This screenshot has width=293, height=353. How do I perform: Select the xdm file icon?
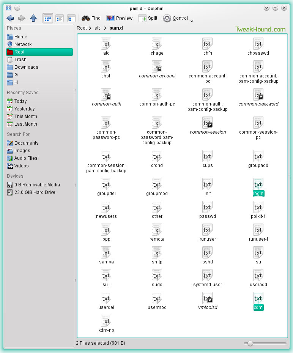[x=258, y=298]
